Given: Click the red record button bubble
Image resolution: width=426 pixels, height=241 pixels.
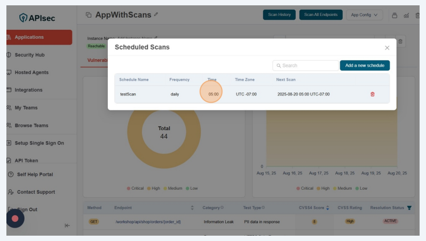Looking at the screenshot, I should coord(15,219).
